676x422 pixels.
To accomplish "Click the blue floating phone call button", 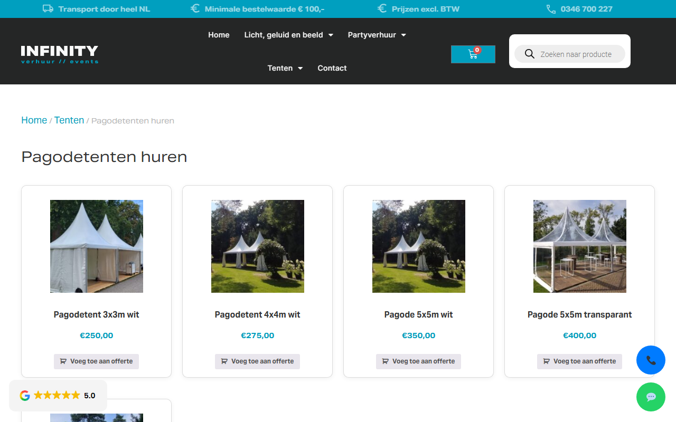I will click(651, 360).
